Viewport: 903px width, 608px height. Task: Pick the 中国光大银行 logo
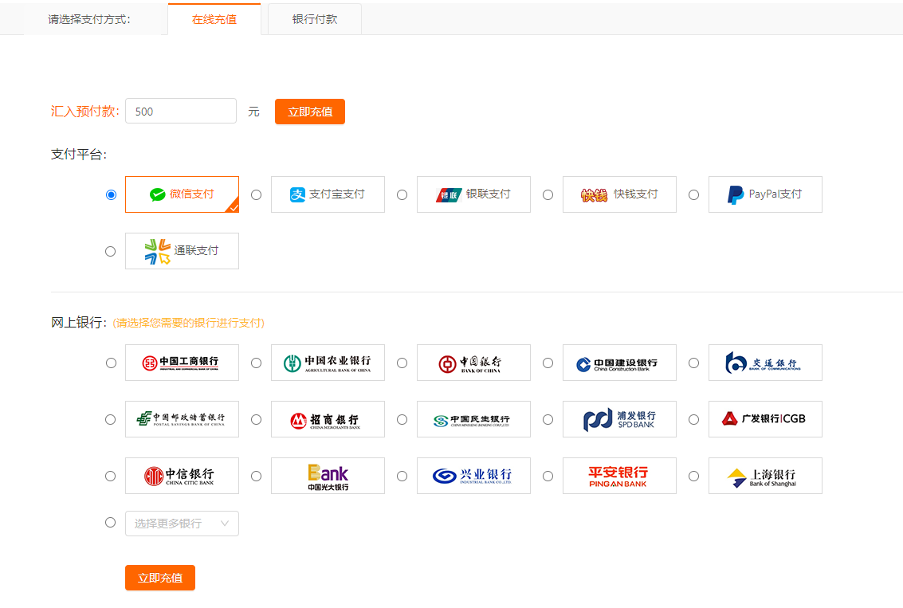[328, 476]
